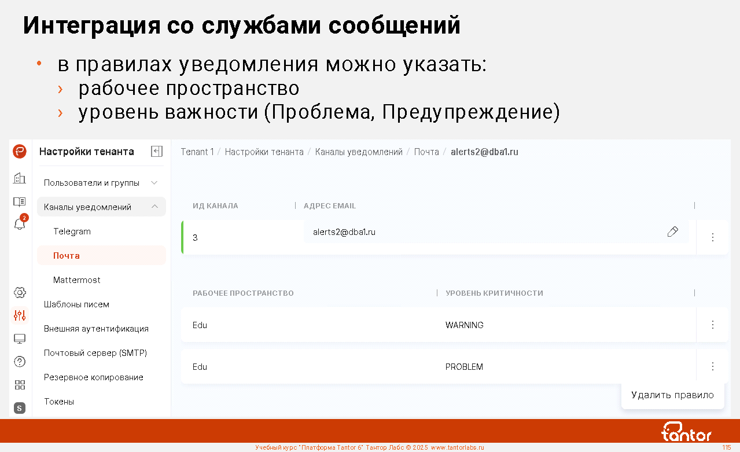
Task: Click the gear settings icon
Action: tap(20, 292)
